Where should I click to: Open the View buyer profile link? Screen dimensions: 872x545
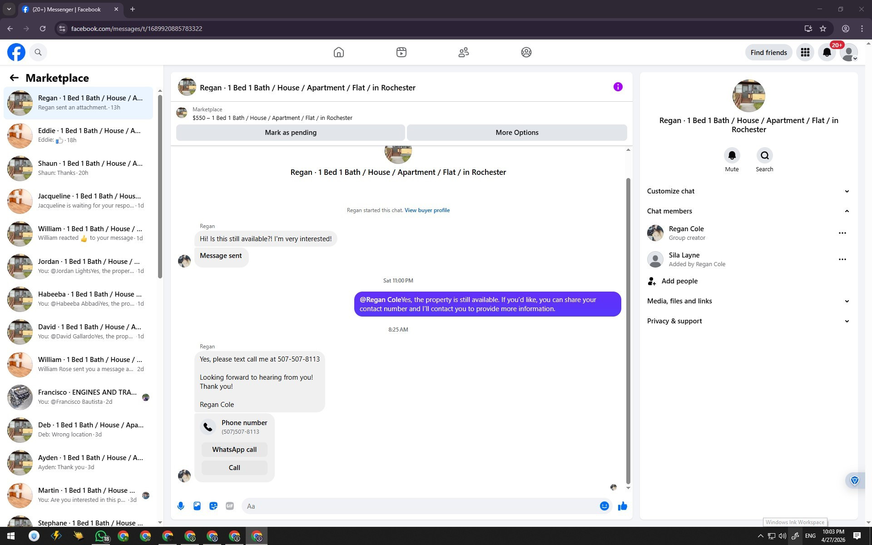tap(427, 210)
